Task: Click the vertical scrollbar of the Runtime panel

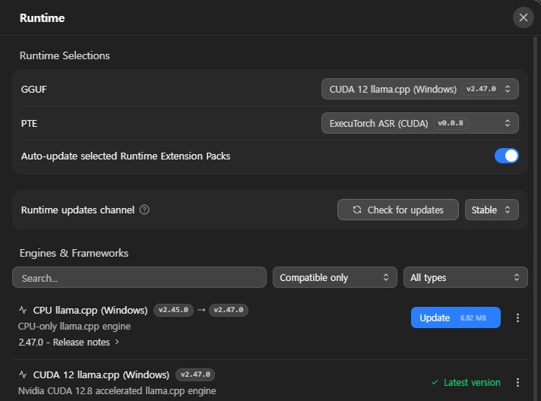Action: tap(536, 217)
